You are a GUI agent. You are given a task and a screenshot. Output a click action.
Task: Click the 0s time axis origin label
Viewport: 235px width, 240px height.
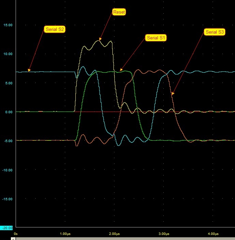pyautogui.click(x=16, y=234)
